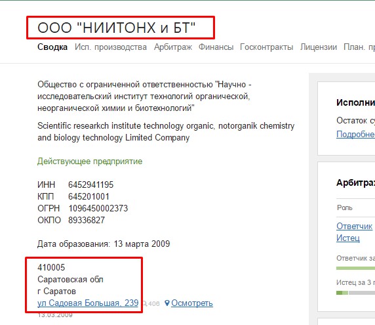375x325 pixels.
Task: Select OGRN value 1096450002373
Action: point(98,208)
